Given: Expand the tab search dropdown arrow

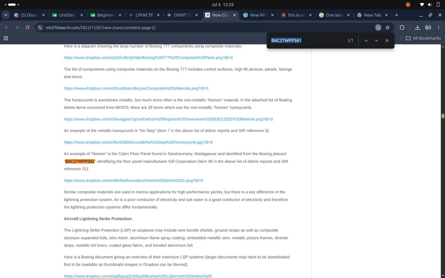Looking at the screenshot, I should (x=6, y=15).
